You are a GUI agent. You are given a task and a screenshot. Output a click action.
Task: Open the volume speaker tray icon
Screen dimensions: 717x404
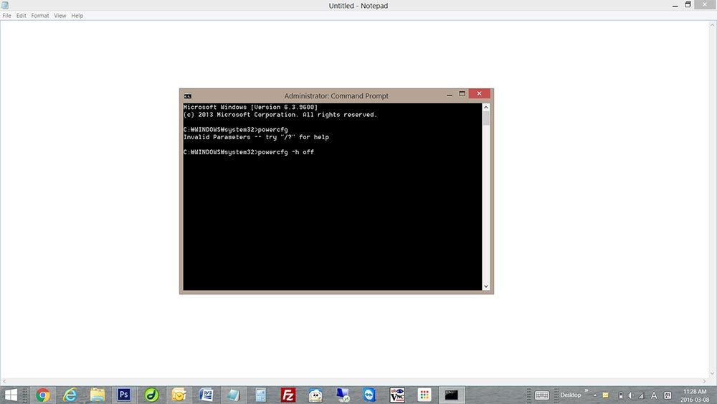(630, 395)
